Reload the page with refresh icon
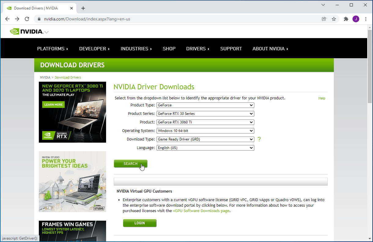The height and width of the screenshot is (242, 373). point(27,19)
